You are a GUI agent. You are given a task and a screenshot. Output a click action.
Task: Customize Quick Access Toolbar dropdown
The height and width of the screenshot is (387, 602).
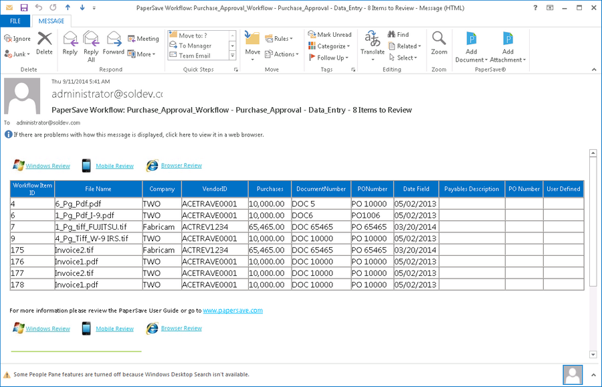tap(94, 7)
